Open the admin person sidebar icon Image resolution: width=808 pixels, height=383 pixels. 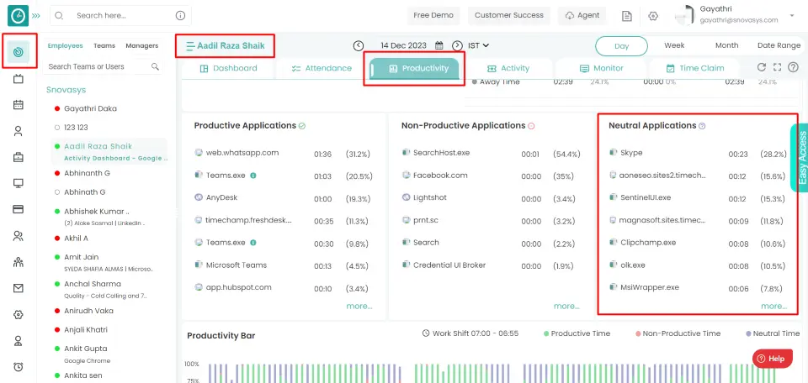19,341
